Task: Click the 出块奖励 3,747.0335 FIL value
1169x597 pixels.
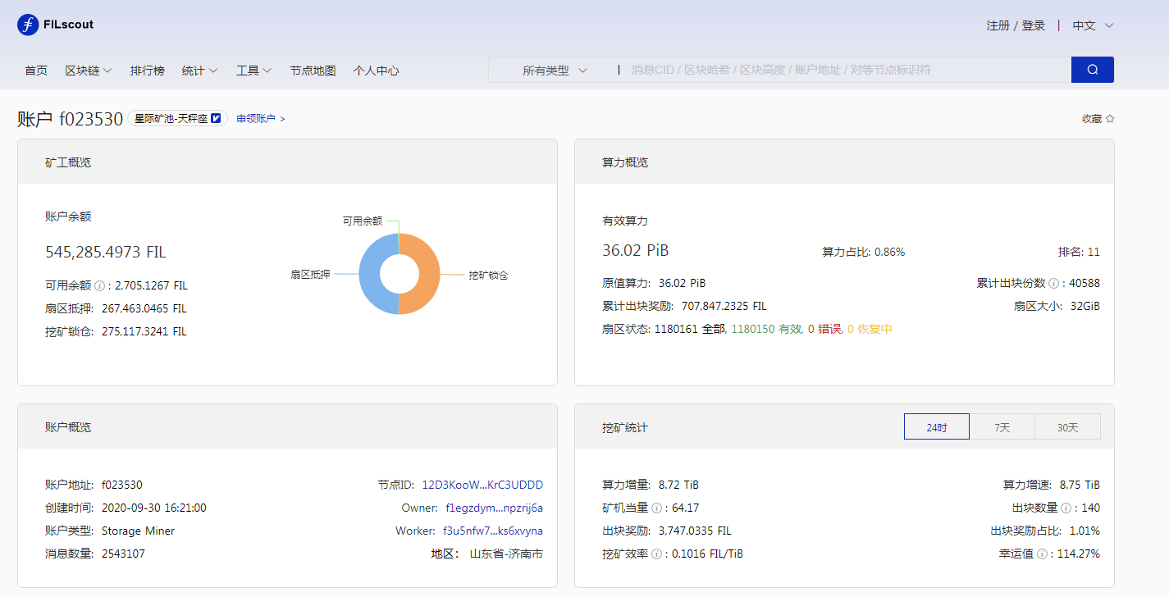Action: tap(695, 531)
